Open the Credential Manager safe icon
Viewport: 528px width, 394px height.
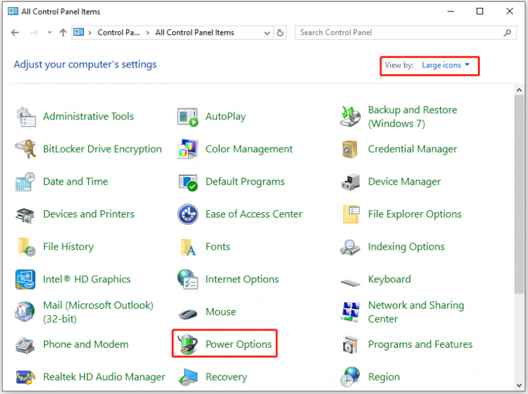tap(350, 149)
